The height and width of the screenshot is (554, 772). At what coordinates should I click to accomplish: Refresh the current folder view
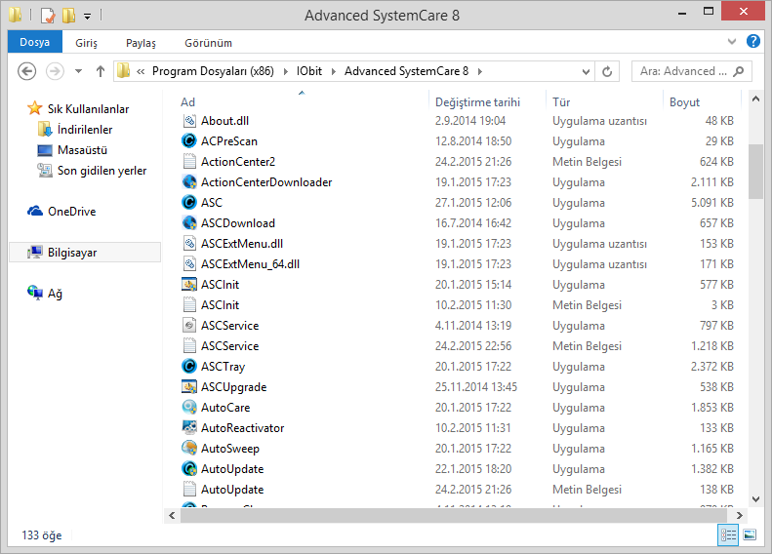[608, 71]
